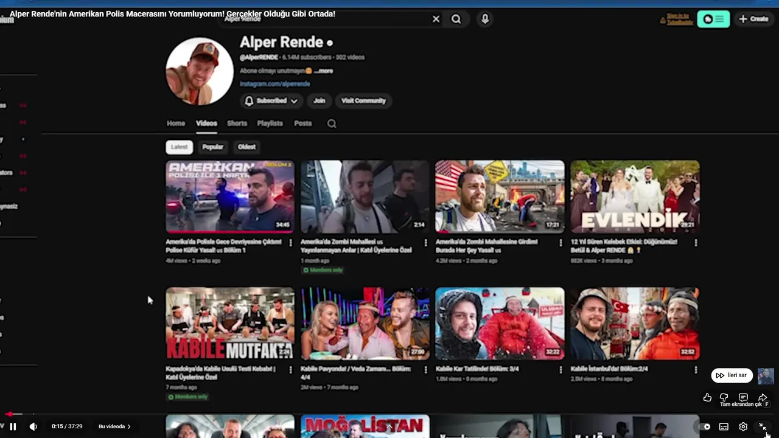Toggle the autoplay switch in player controls
This screenshot has width=779, height=438.
[x=705, y=426]
